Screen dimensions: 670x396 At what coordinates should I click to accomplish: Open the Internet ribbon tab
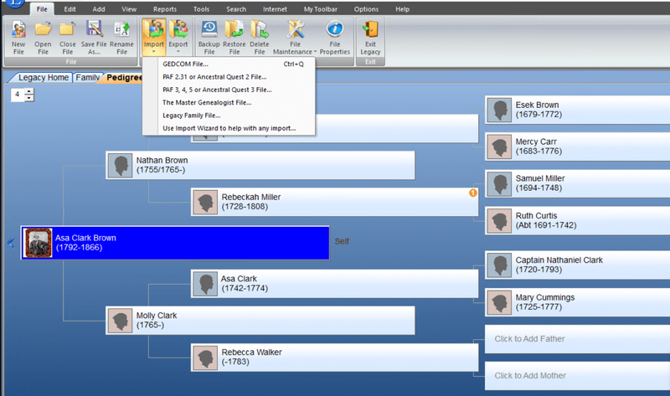click(275, 9)
